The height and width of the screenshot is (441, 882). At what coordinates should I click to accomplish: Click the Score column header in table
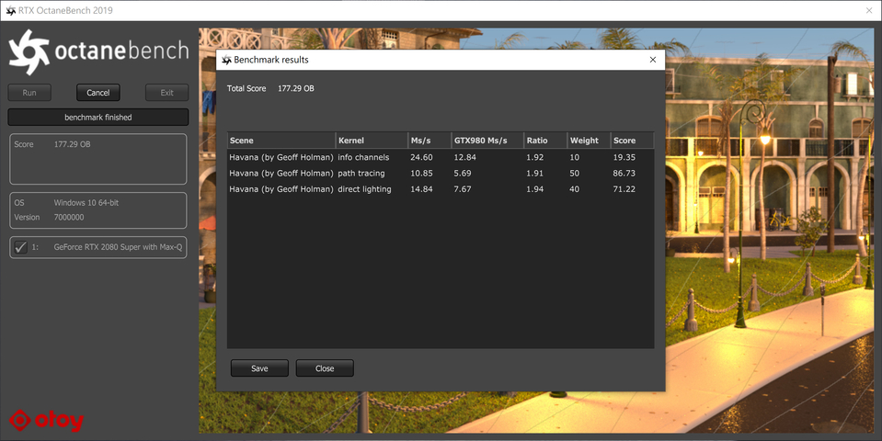(632, 141)
